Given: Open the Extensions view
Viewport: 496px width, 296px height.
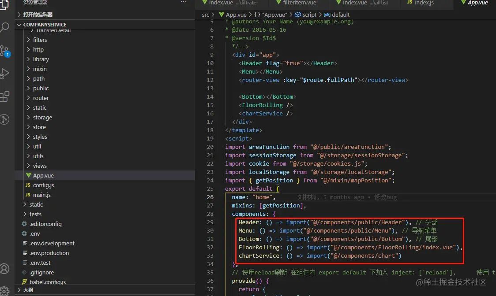Looking at the screenshot, I should point(5,96).
